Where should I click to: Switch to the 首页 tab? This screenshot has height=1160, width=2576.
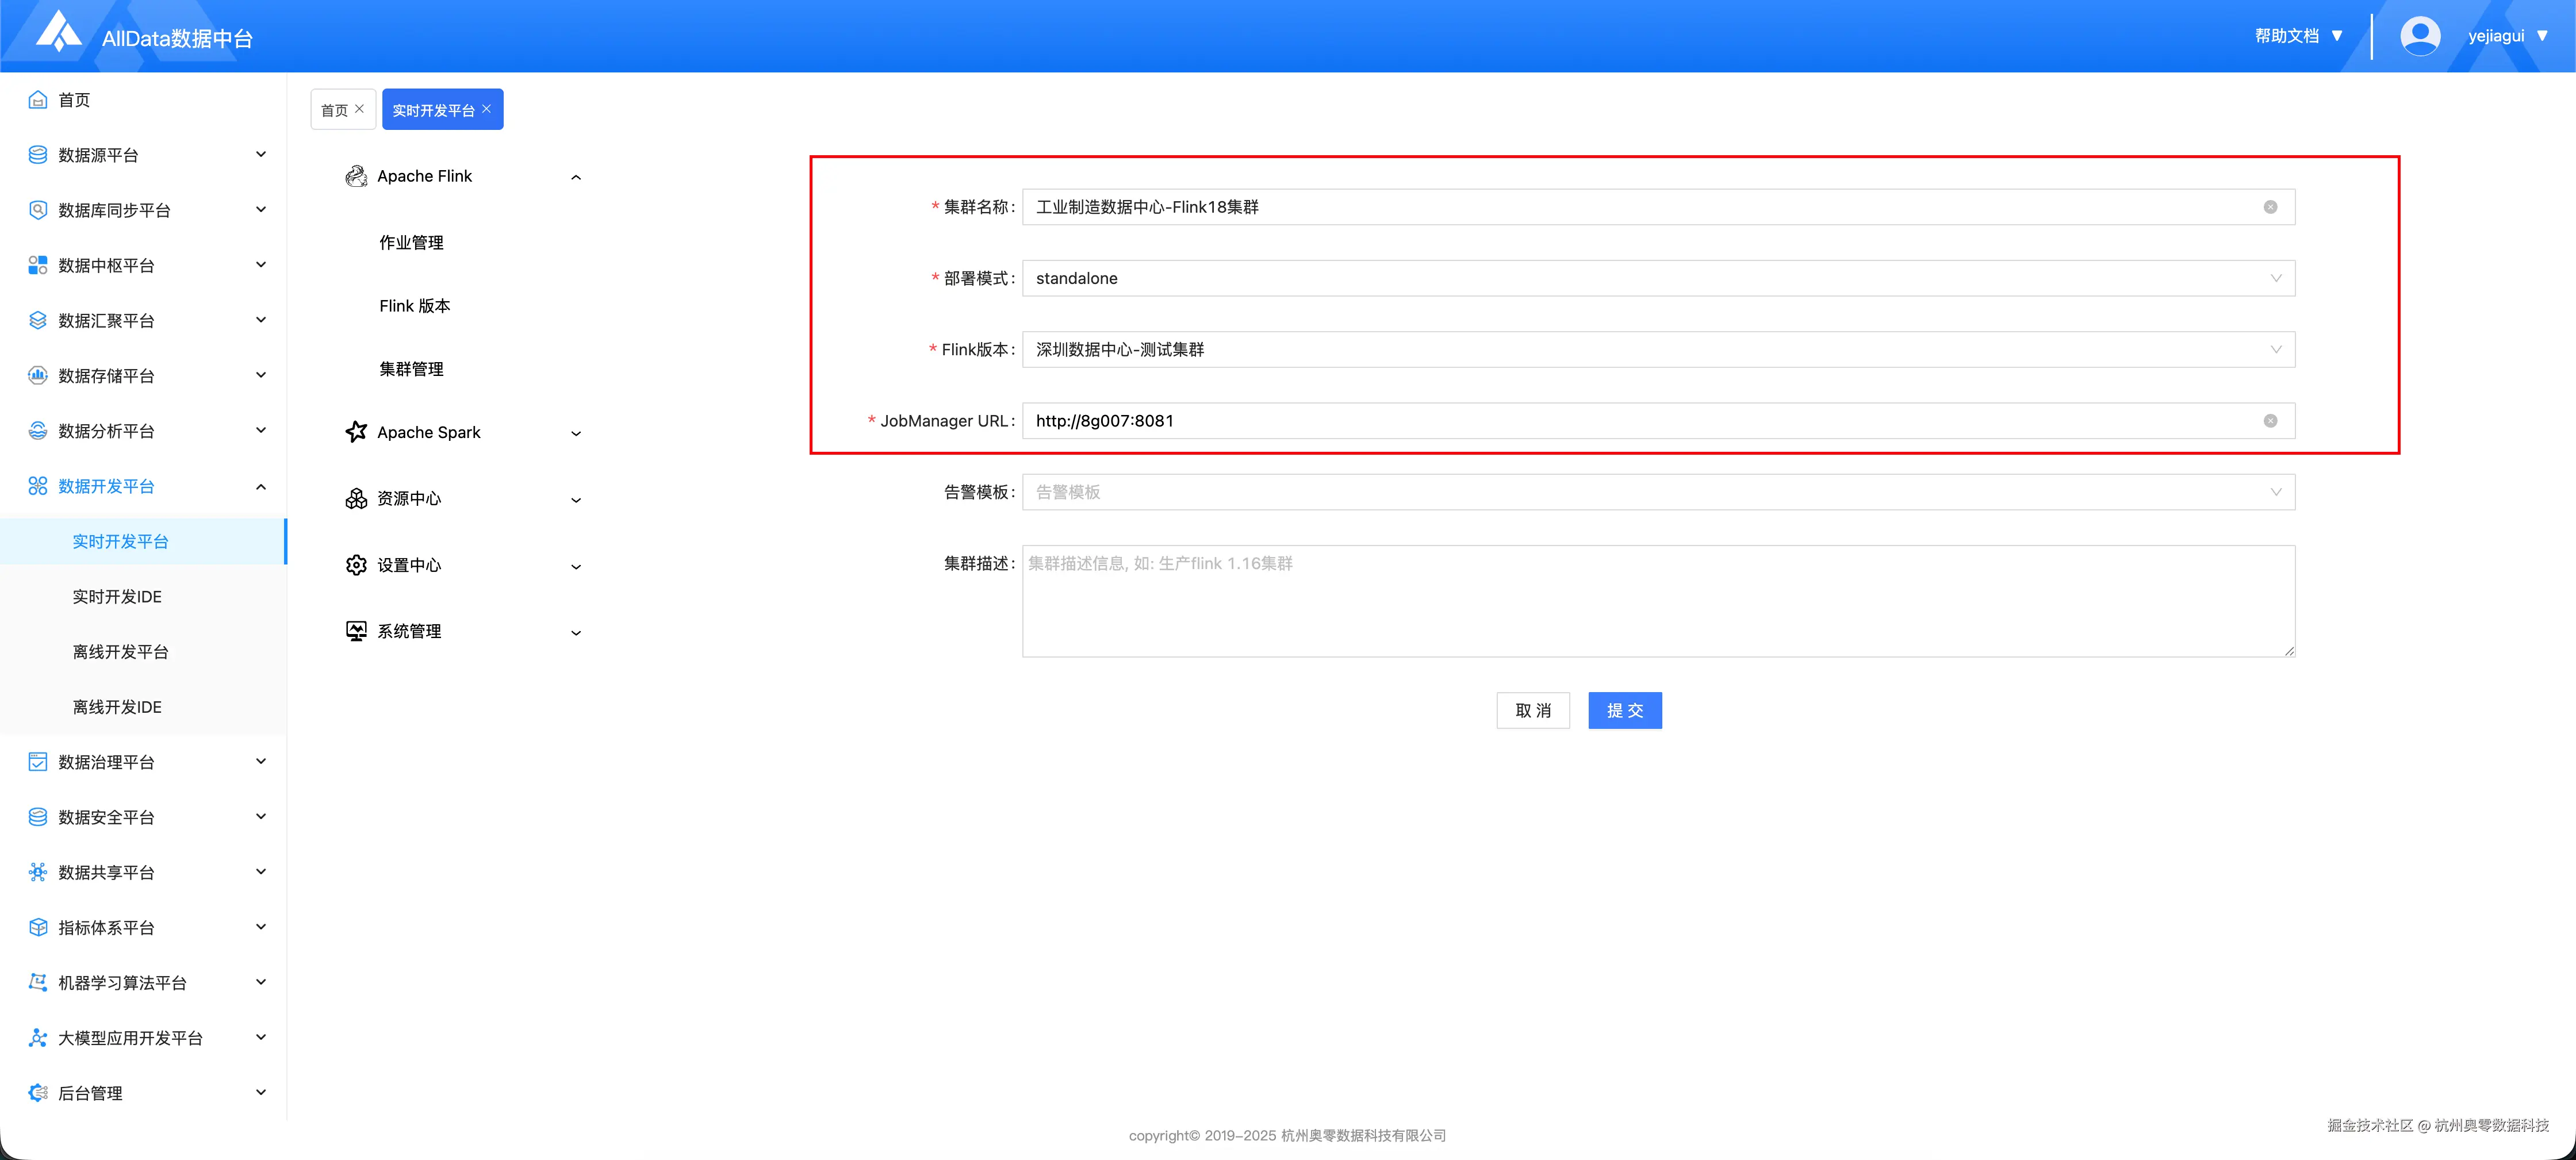point(335,110)
